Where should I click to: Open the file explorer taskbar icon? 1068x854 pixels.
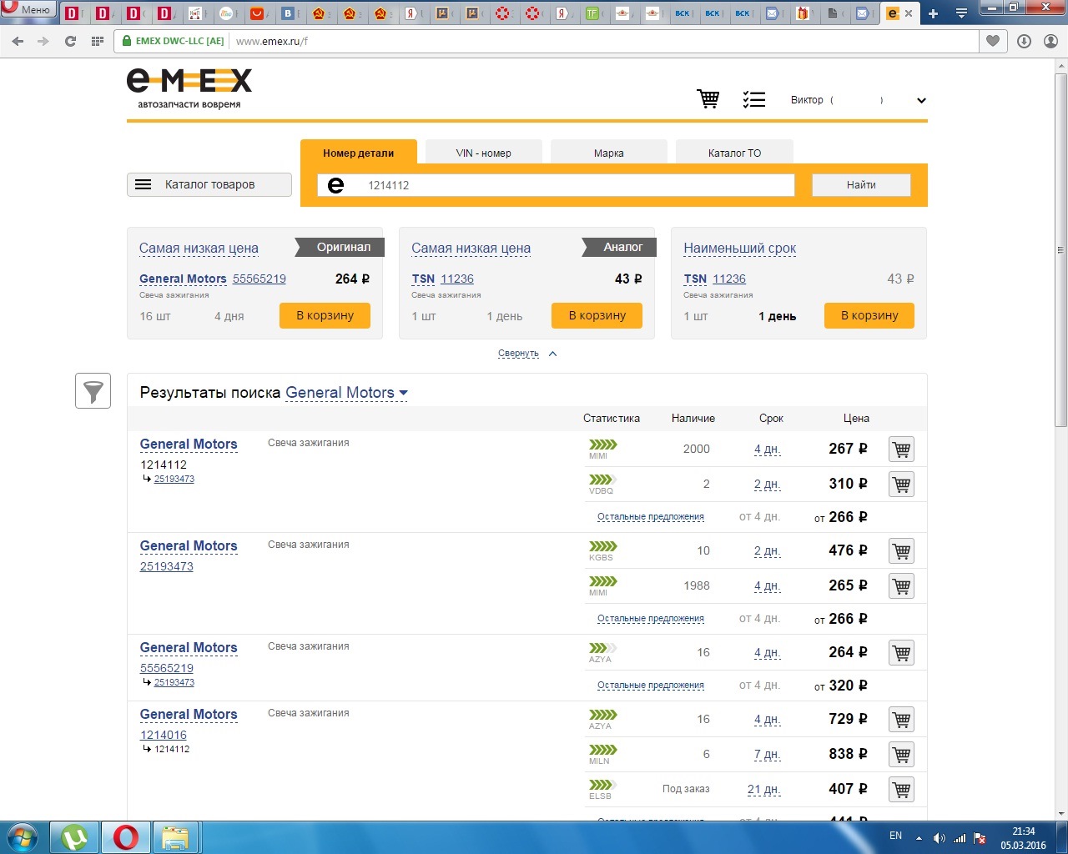pyautogui.click(x=175, y=837)
